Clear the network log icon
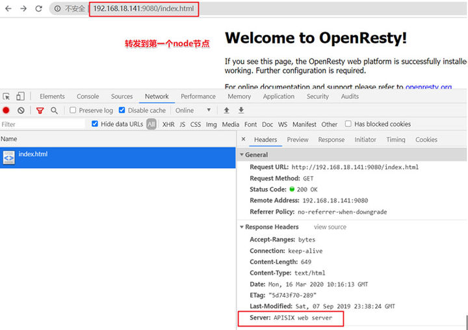Image resolution: width=468 pixels, height=330 pixels. click(x=21, y=110)
